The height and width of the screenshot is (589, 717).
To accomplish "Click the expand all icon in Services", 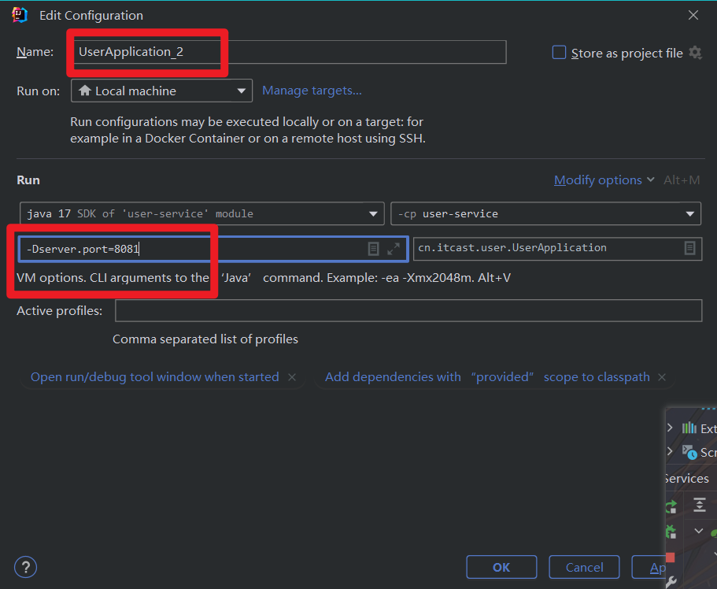I will pos(699,506).
